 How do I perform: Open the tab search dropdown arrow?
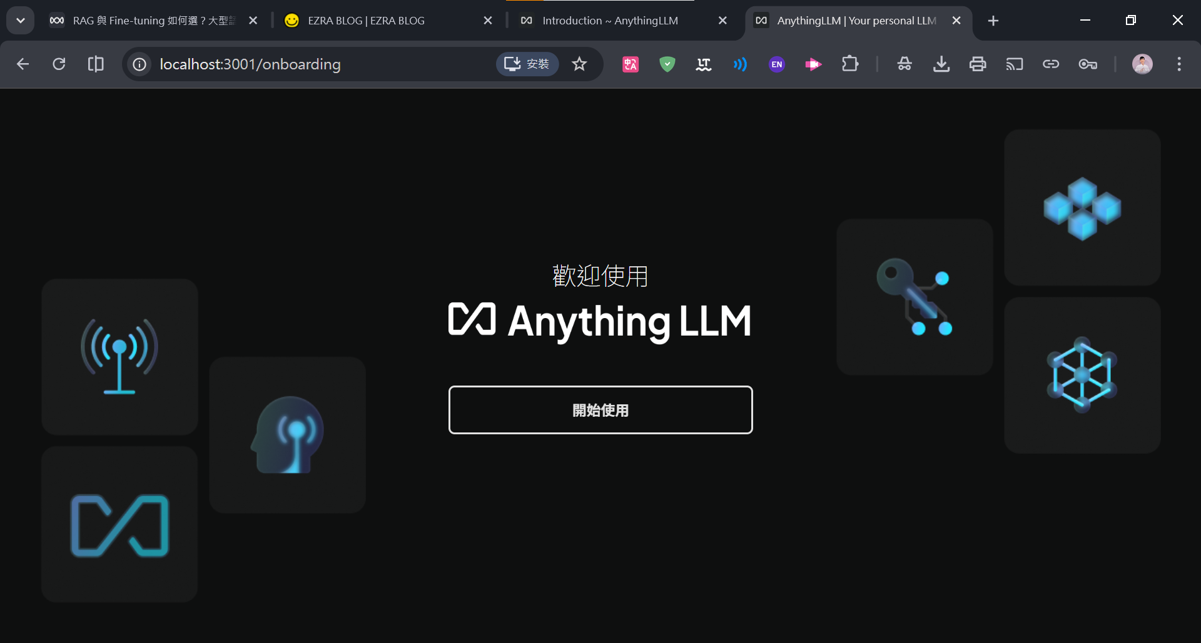(x=21, y=21)
